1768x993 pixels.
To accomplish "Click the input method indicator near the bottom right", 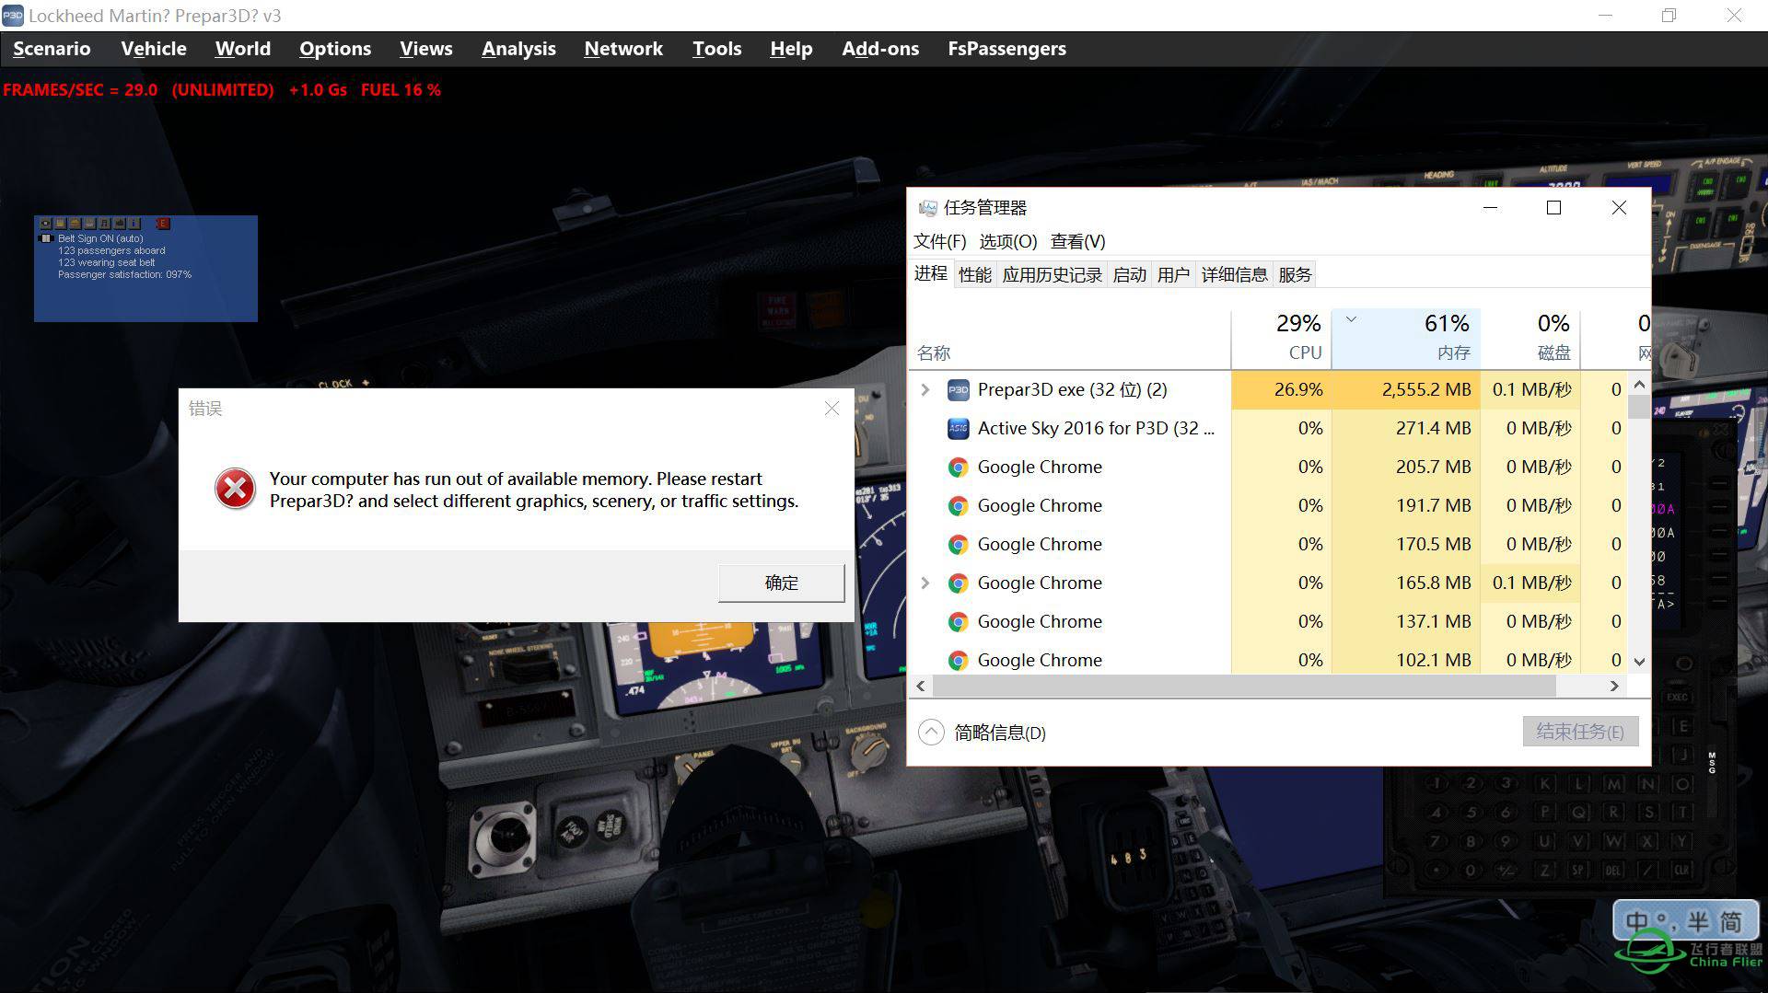I will (1684, 921).
